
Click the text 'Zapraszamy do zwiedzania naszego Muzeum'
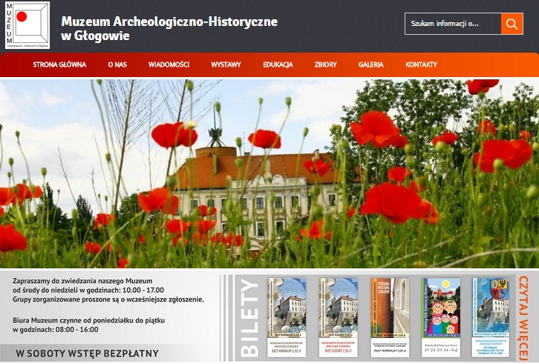(82, 281)
